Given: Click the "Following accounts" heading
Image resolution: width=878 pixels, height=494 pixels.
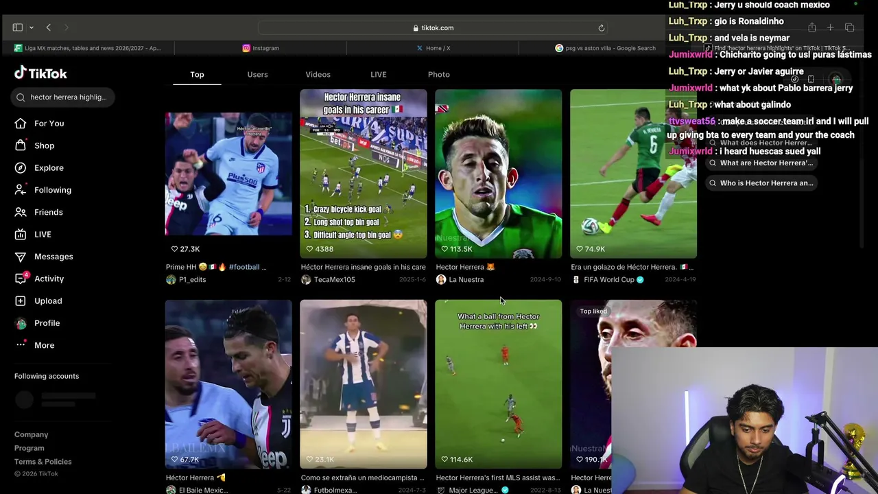Looking at the screenshot, I should pyautogui.click(x=47, y=376).
